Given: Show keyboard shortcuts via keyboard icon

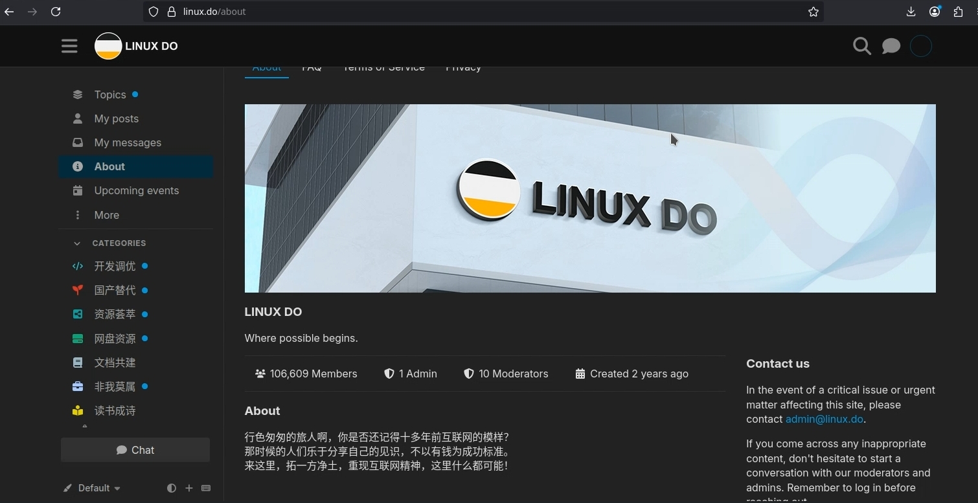Looking at the screenshot, I should [x=206, y=488].
